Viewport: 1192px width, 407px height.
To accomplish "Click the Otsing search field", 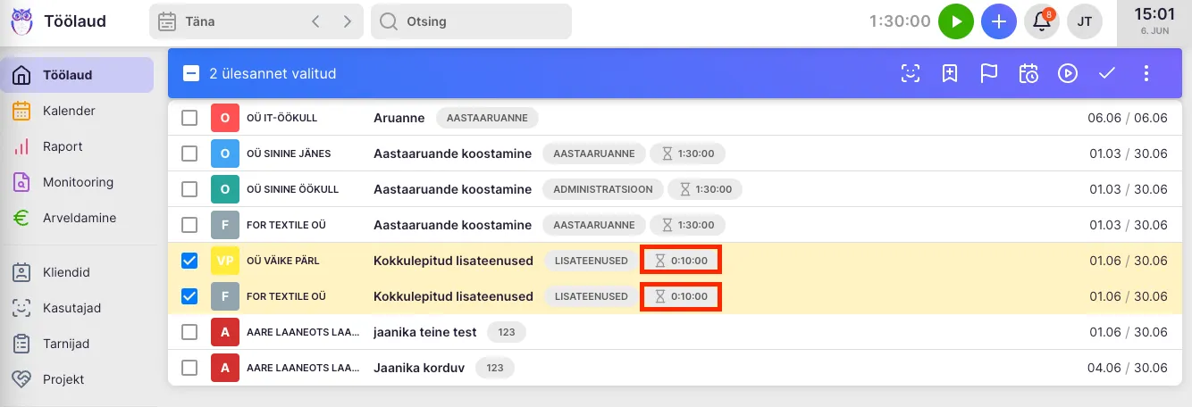I will coord(471,21).
